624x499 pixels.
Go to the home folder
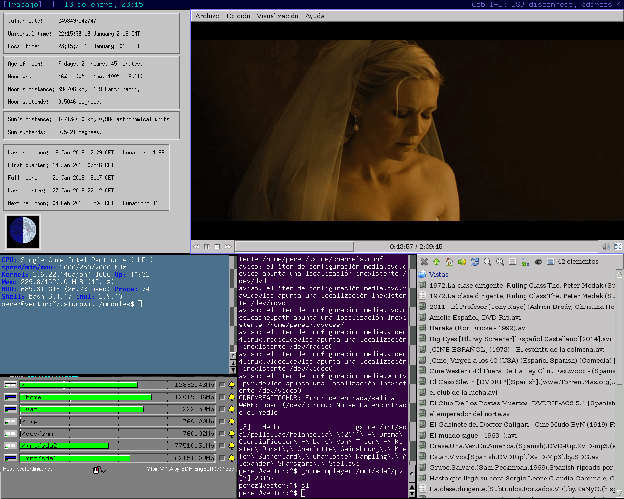[449, 262]
